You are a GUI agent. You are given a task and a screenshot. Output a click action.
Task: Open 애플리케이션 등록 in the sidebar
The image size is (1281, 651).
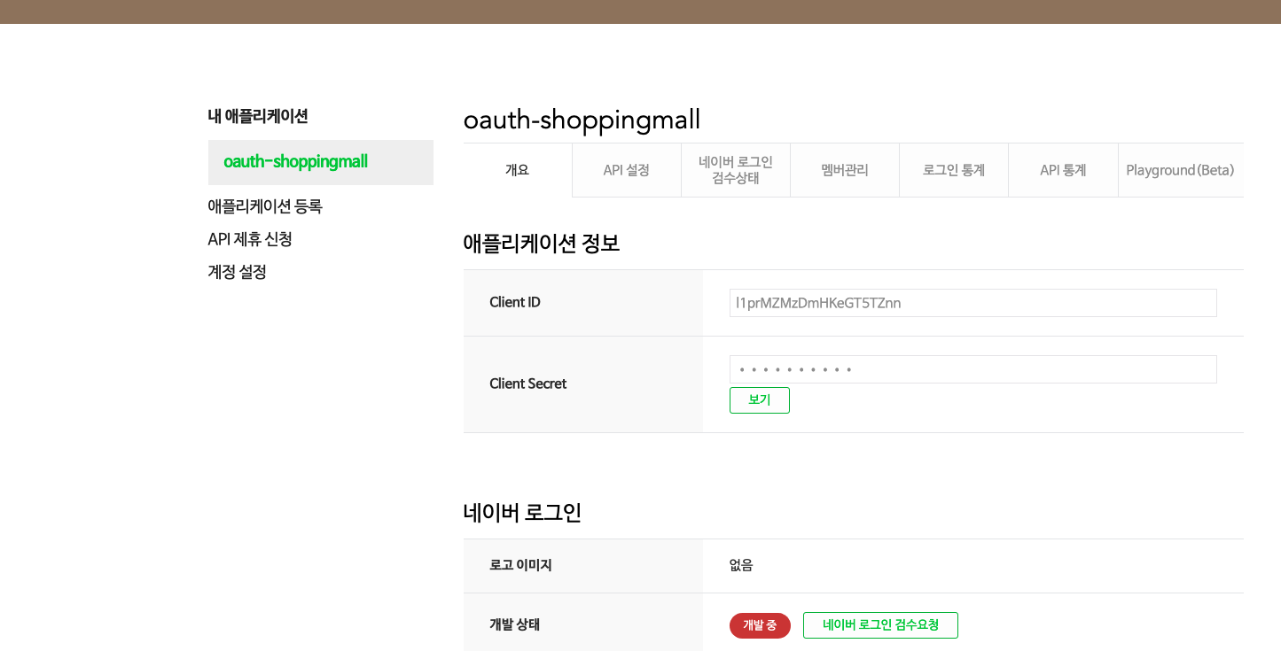(265, 206)
